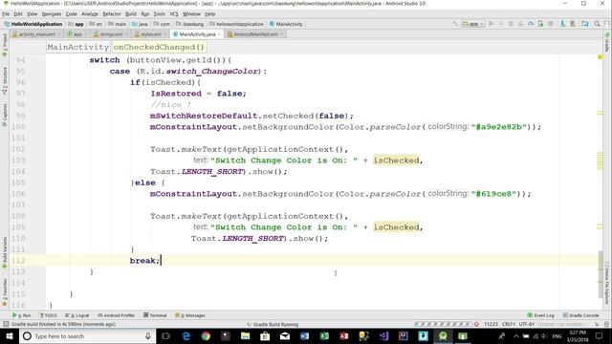This screenshot has height=344, width=612.
Task: Open the VCS menu
Action: click(x=174, y=14)
